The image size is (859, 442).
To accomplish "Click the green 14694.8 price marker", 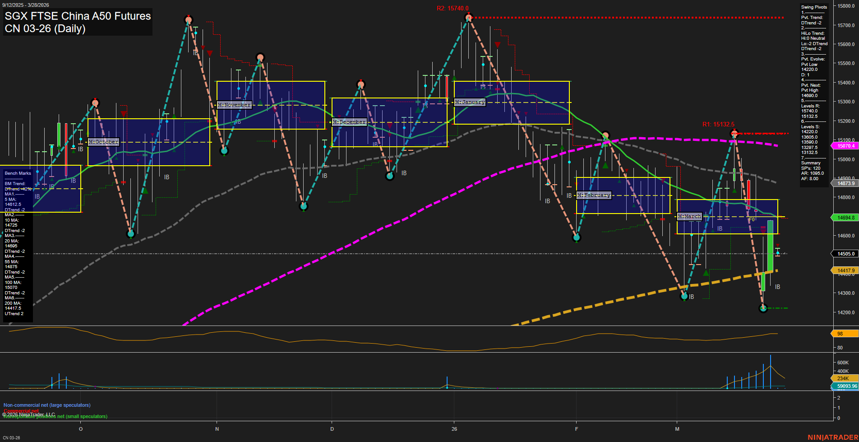I will click(x=845, y=218).
